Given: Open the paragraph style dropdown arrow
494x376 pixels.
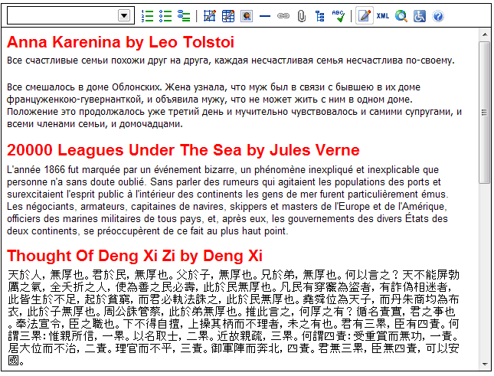Looking at the screenshot, I should pos(124,15).
